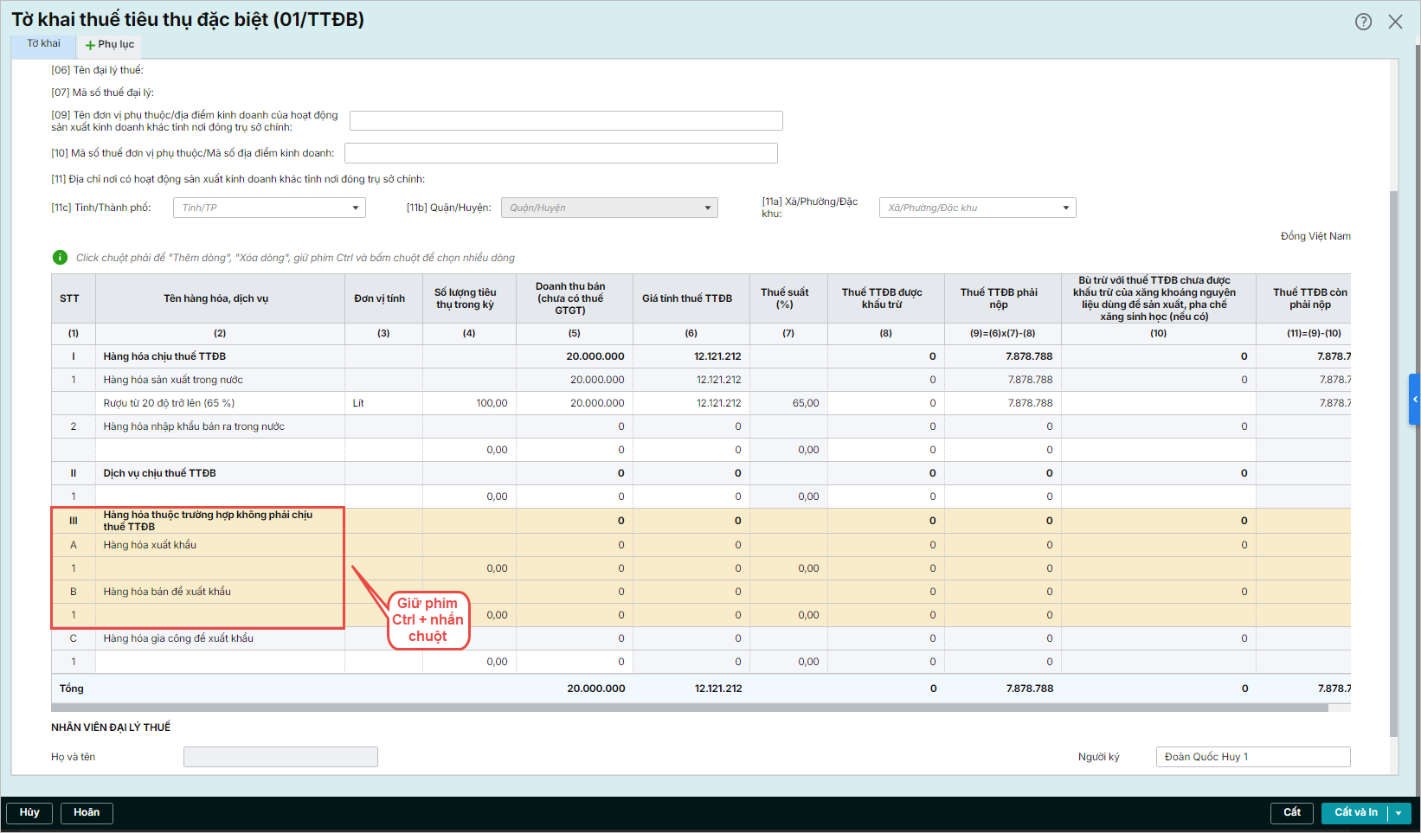Add appendix with Phụ lục tab
The height and width of the screenshot is (833, 1421).
point(109,45)
